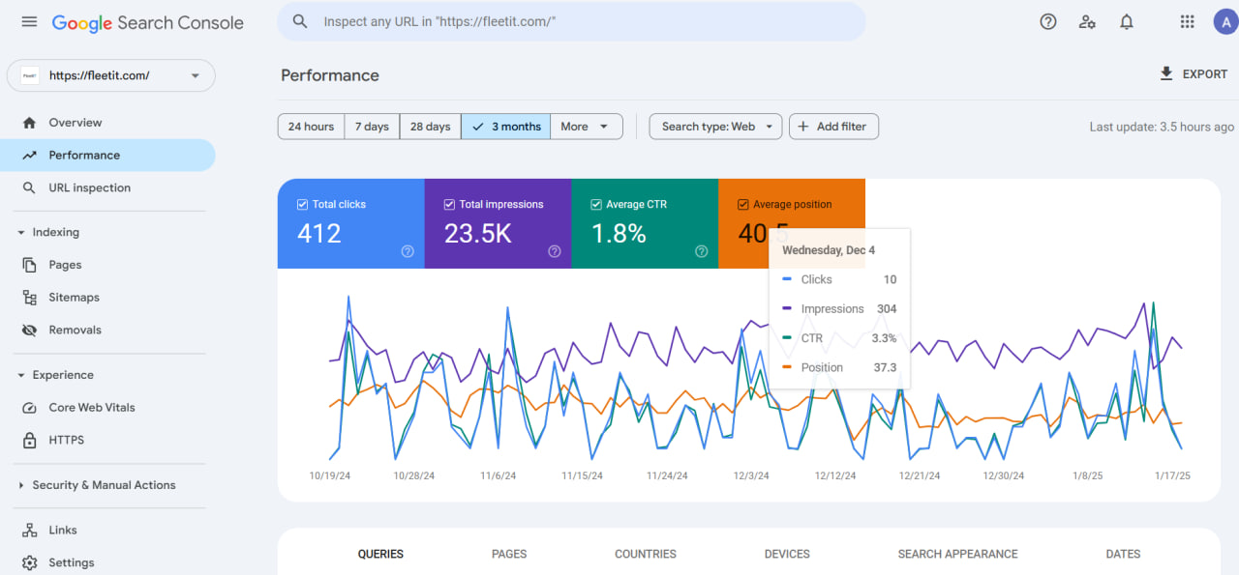Click the Add filter button
1239x575 pixels.
(x=833, y=127)
